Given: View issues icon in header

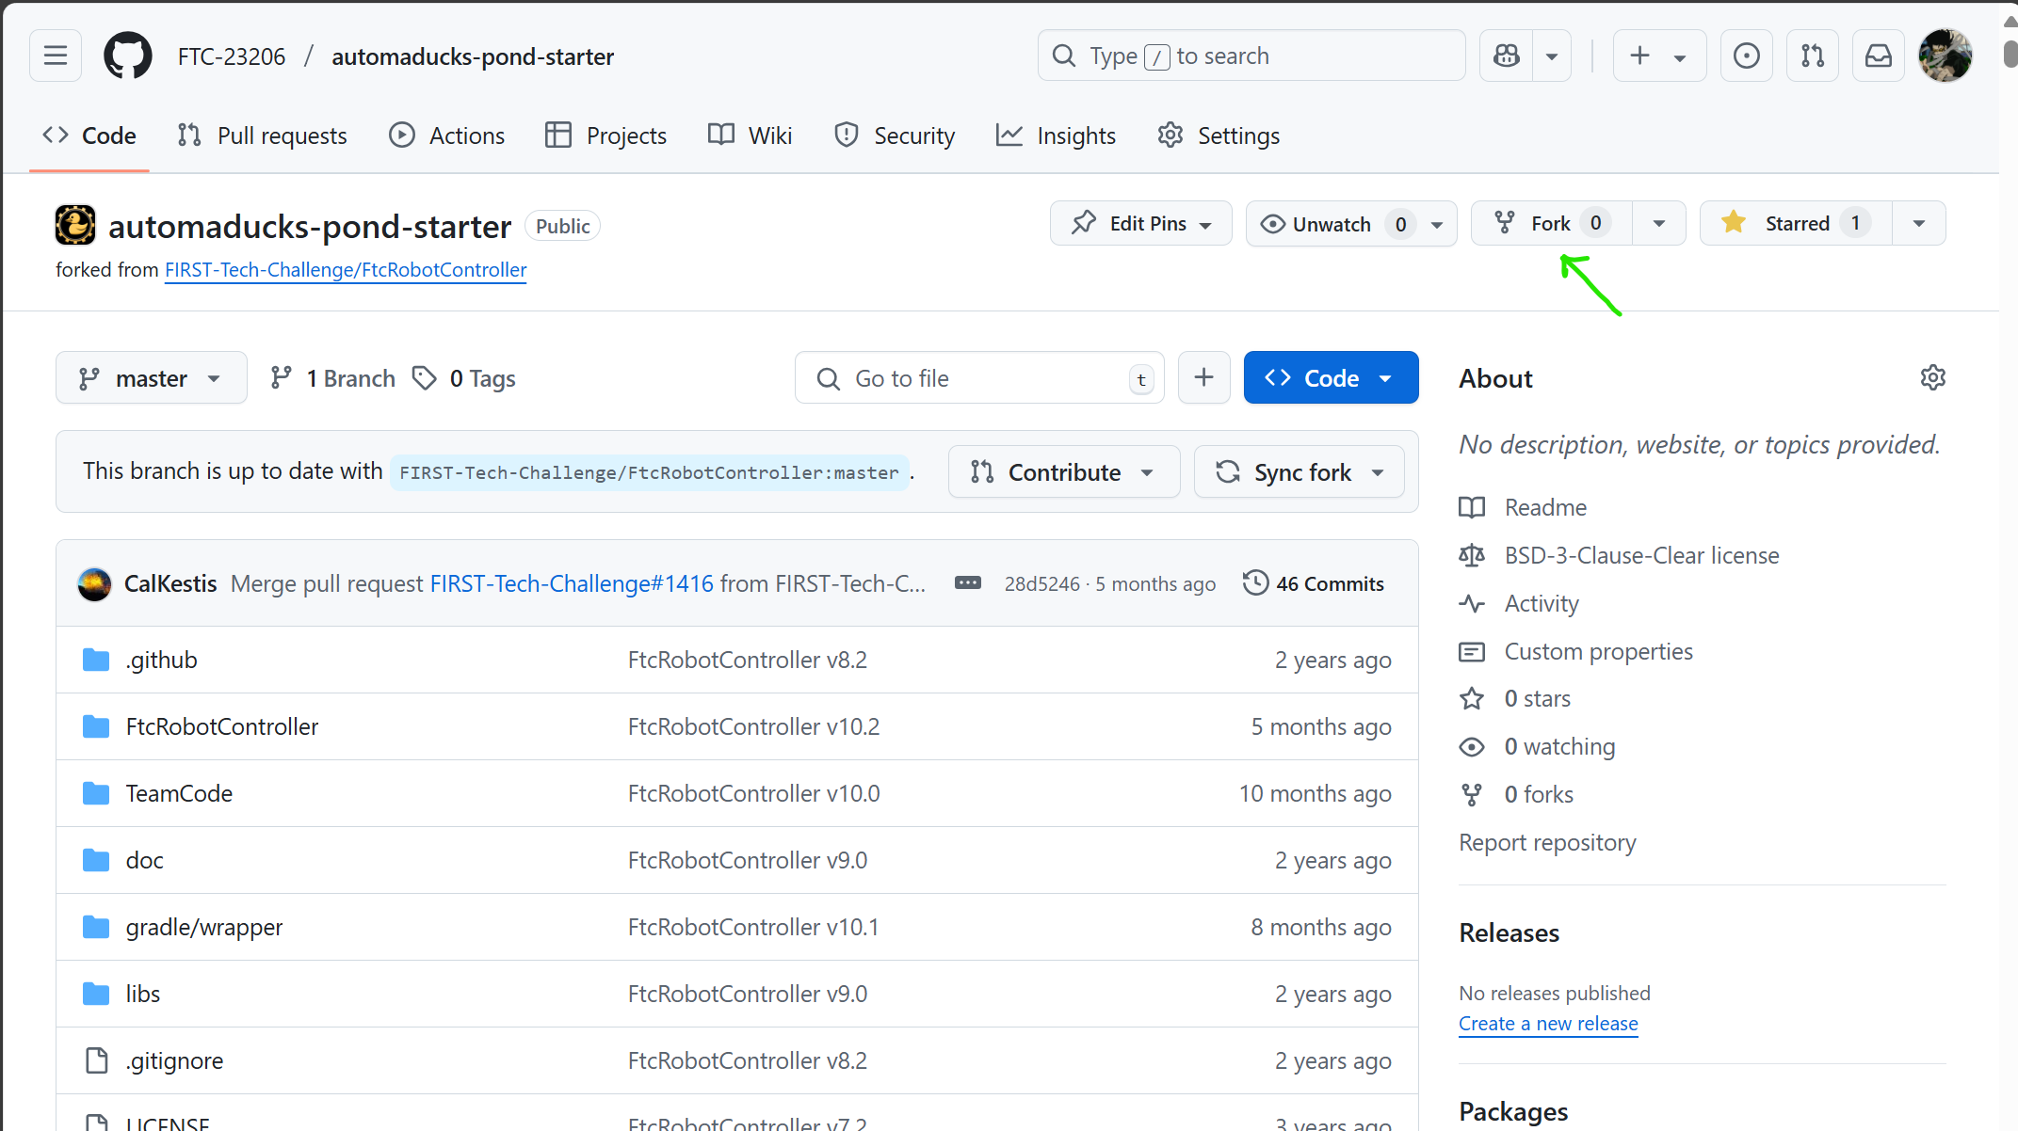Looking at the screenshot, I should pyautogui.click(x=1746, y=56).
